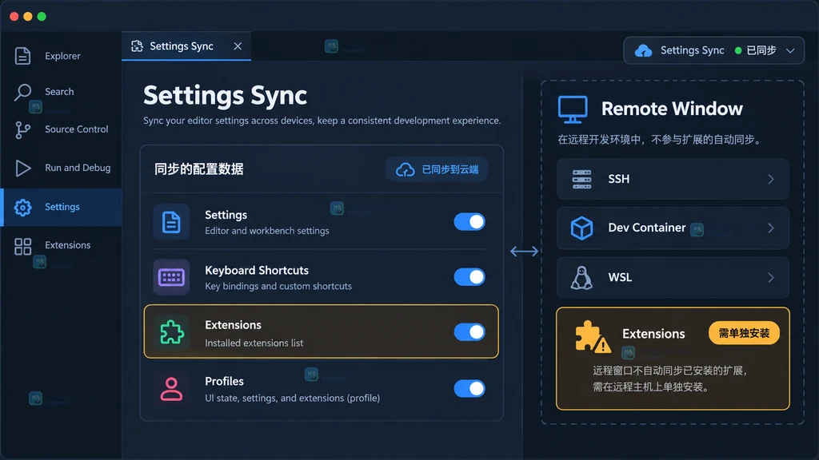The height and width of the screenshot is (460, 819).
Task: Click the 同步的配置数据 heading
Action: point(198,169)
